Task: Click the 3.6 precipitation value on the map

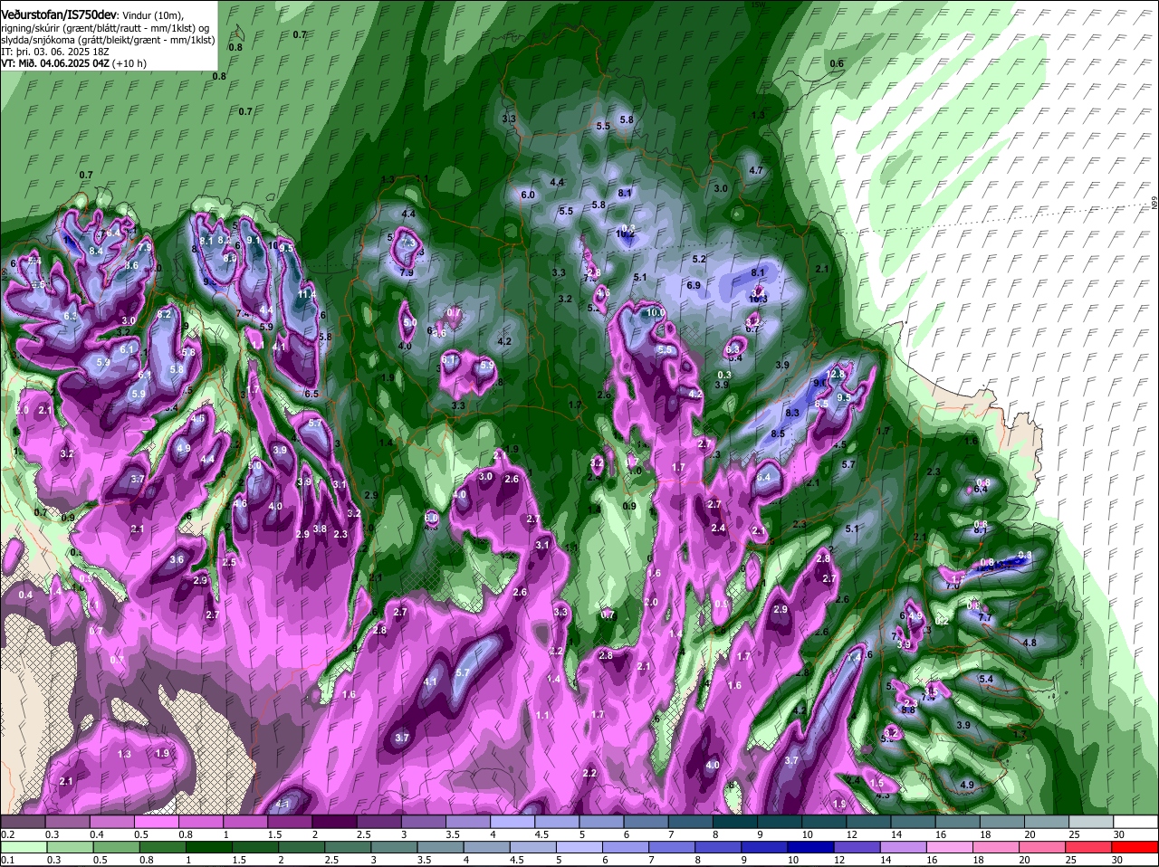Action: point(177,560)
